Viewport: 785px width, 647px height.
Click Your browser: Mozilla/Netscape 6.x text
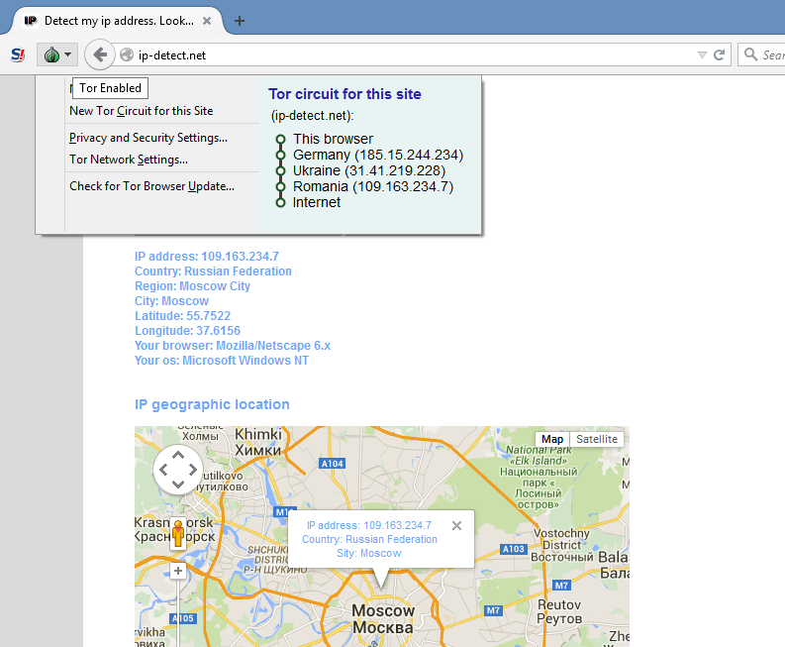[x=233, y=346]
